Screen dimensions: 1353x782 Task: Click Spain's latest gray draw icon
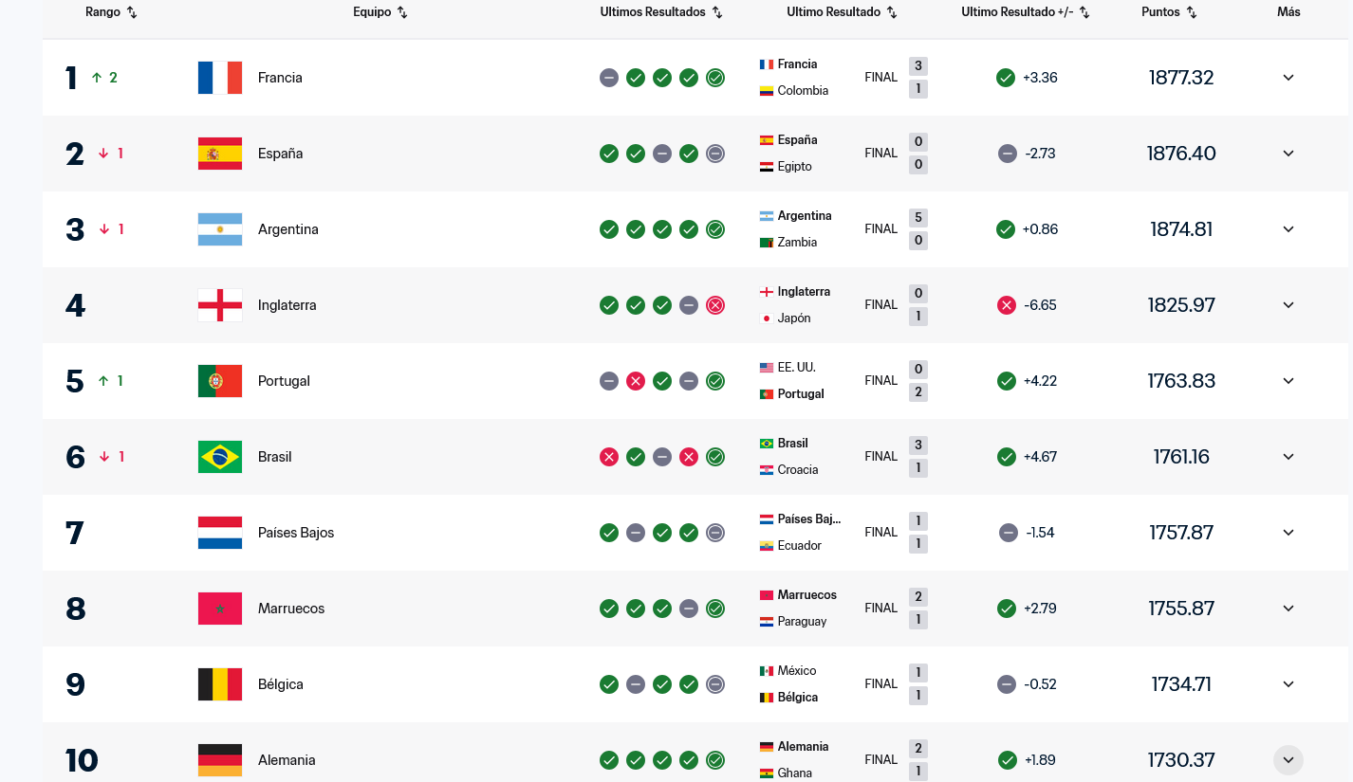715,154
